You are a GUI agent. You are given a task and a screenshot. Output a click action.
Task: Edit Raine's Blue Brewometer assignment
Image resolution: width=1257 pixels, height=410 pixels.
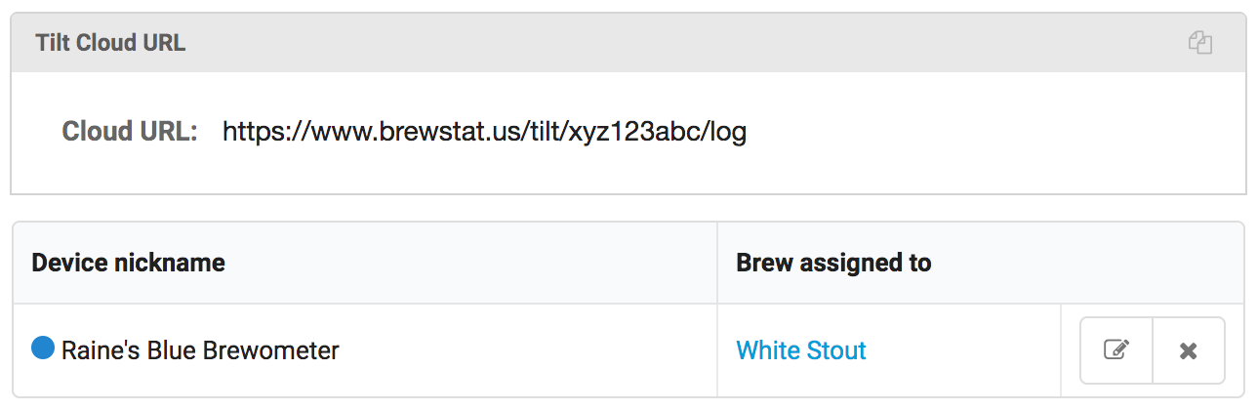(x=1116, y=350)
